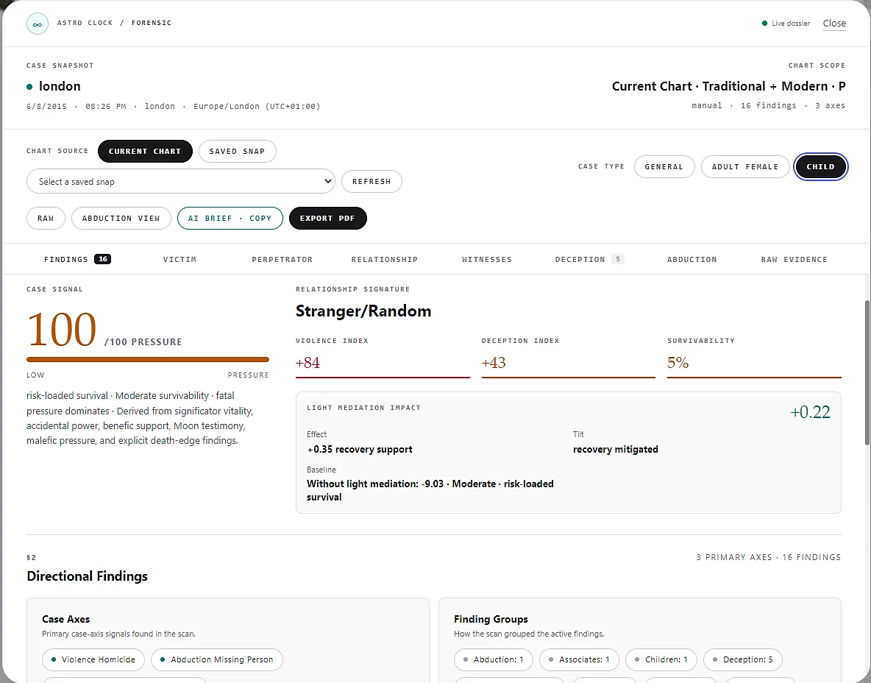Click the 'manual · 16 findings · 3 axes' text
Screen dimensions: 871x683
768,105
